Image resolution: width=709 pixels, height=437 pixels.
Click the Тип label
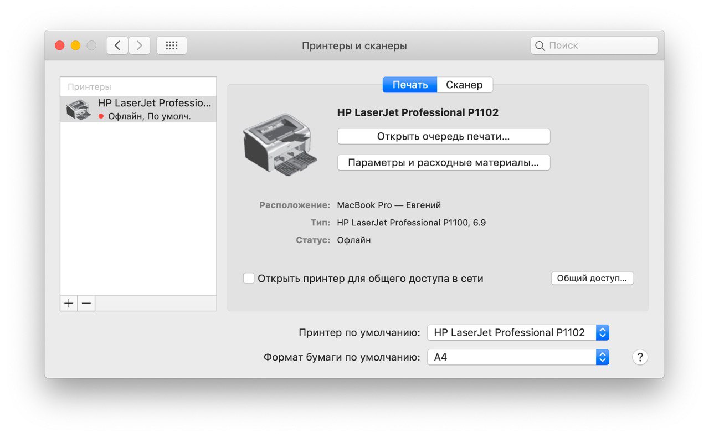click(x=321, y=223)
